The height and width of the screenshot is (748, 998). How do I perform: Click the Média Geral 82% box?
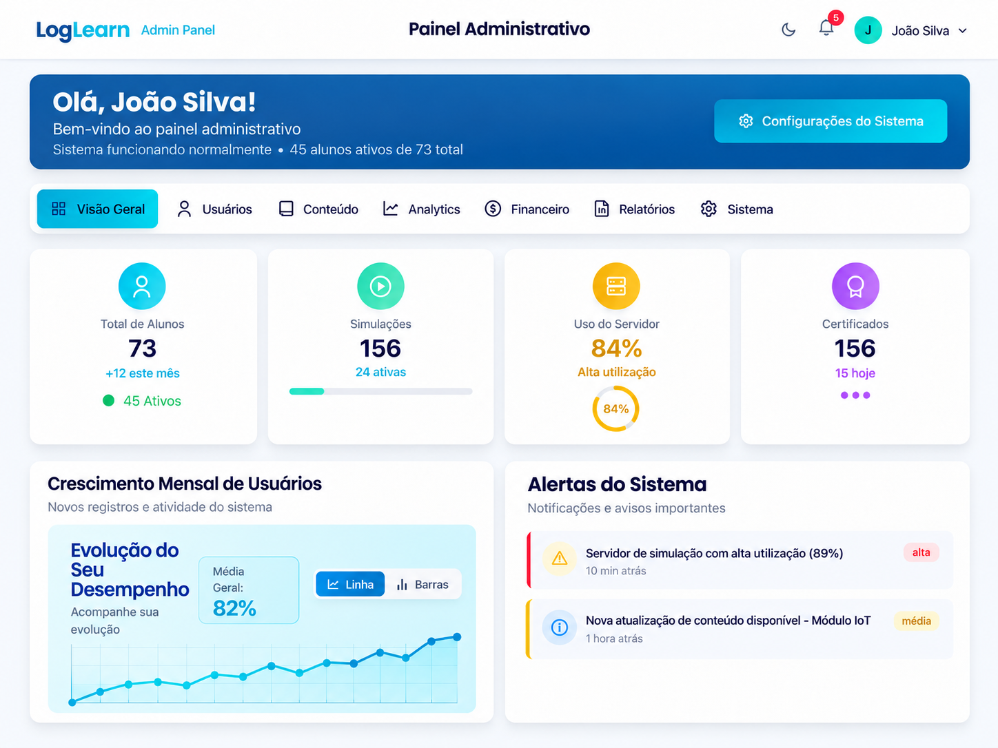click(249, 590)
